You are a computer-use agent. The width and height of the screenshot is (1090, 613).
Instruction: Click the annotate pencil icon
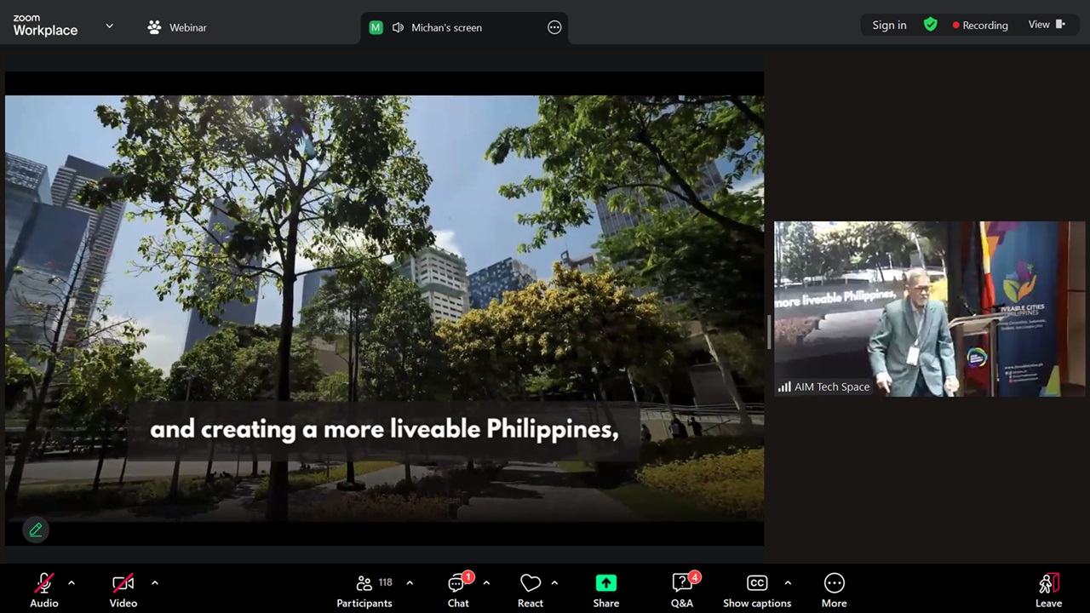click(x=36, y=530)
